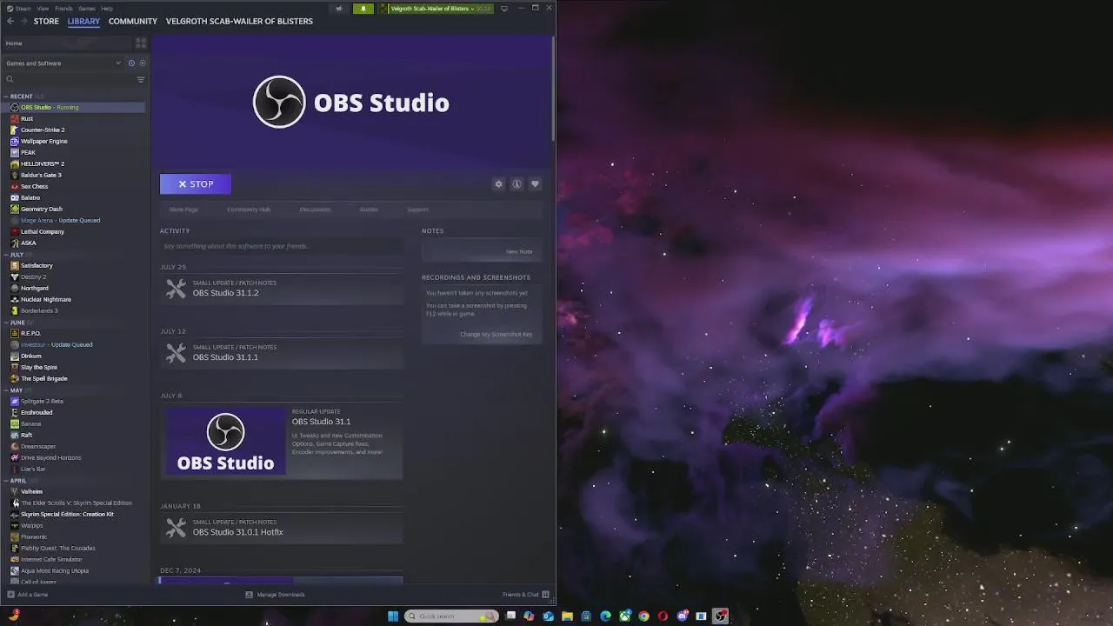Screen dimensions: 1113x626
Task: Open the View menu
Action: (42, 9)
